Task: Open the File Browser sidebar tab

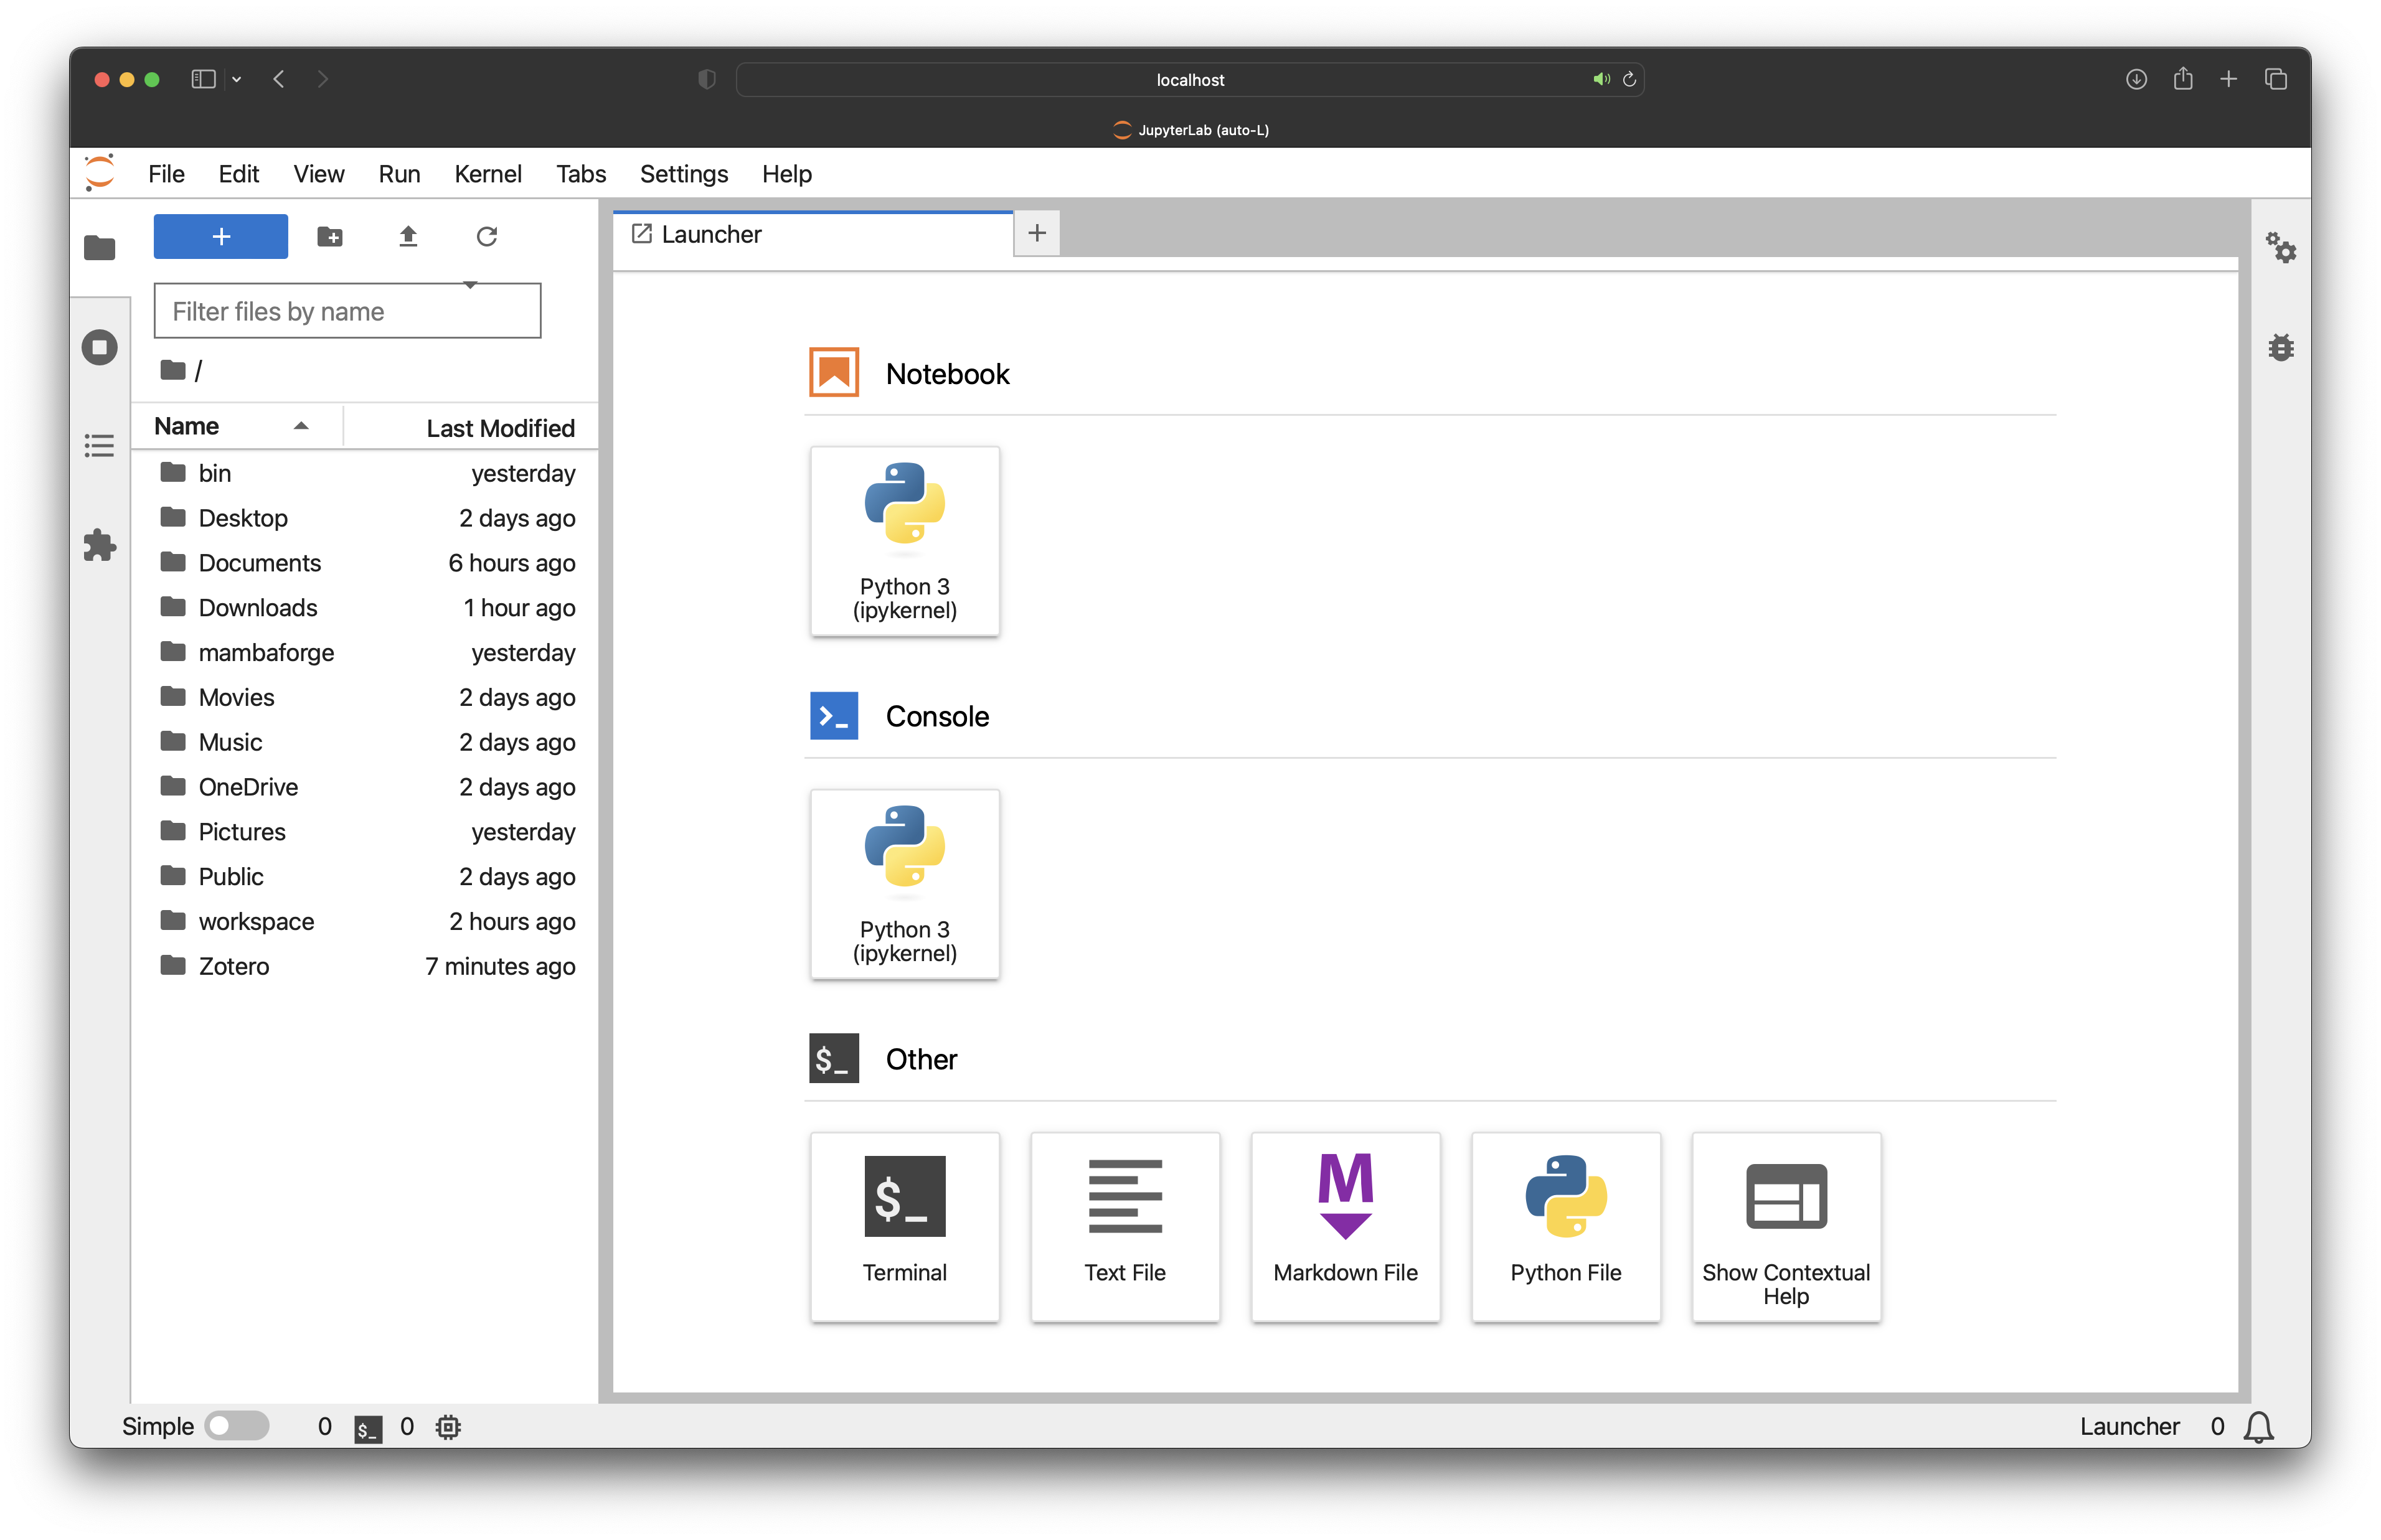Action: pos(99,247)
